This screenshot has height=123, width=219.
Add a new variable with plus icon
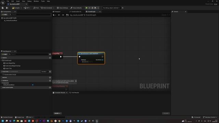[x=50, y=81]
